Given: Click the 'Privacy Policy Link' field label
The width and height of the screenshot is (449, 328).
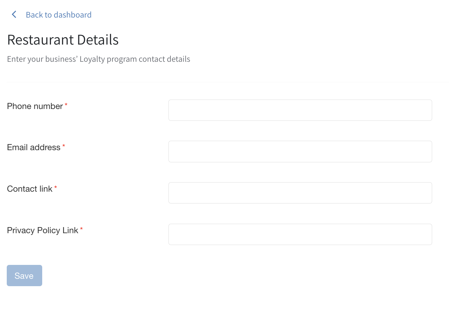Looking at the screenshot, I should tap(43, 230).
